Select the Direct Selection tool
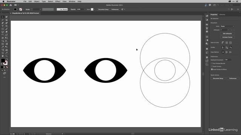 (x=6, y=17)
